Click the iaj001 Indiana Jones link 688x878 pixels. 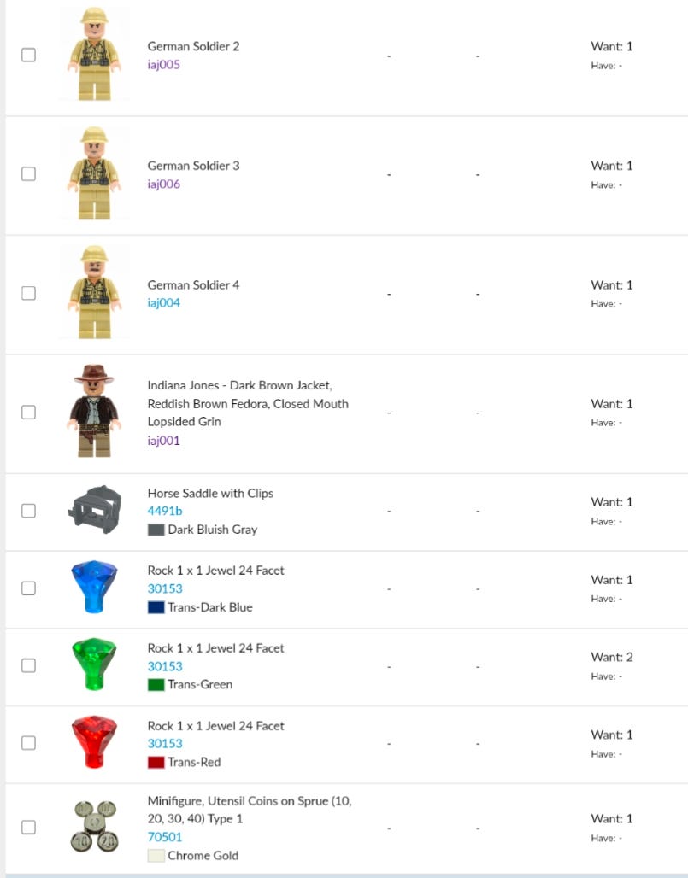[163, 441]
